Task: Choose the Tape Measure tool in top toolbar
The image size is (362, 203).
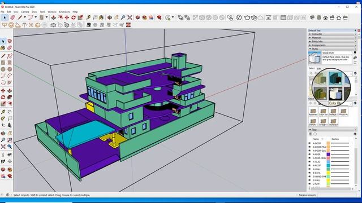Action: [88, 17]
